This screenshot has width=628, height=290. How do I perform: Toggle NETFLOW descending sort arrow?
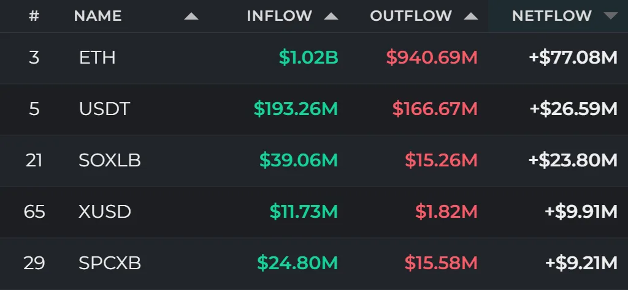[611, 16]
